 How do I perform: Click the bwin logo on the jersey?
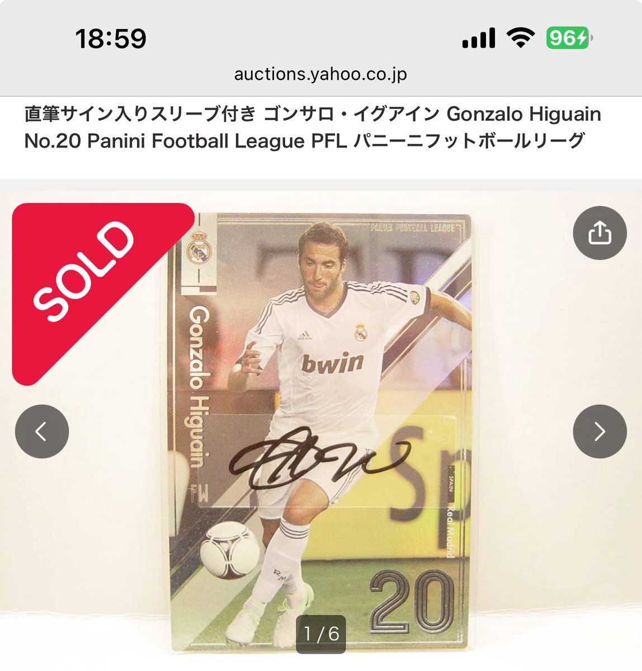[332, 362]
